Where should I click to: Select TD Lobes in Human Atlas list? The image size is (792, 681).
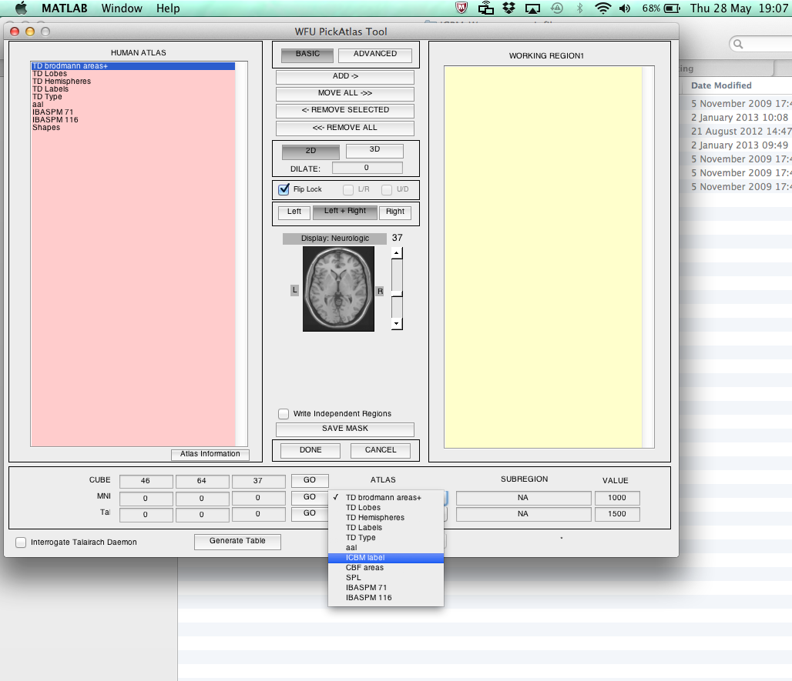tap(50, 74)
